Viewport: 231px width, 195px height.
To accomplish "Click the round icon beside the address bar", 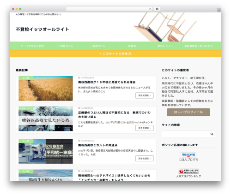I will 157,9.
